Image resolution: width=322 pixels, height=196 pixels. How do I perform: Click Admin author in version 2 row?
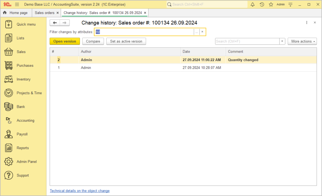(86, 60)
